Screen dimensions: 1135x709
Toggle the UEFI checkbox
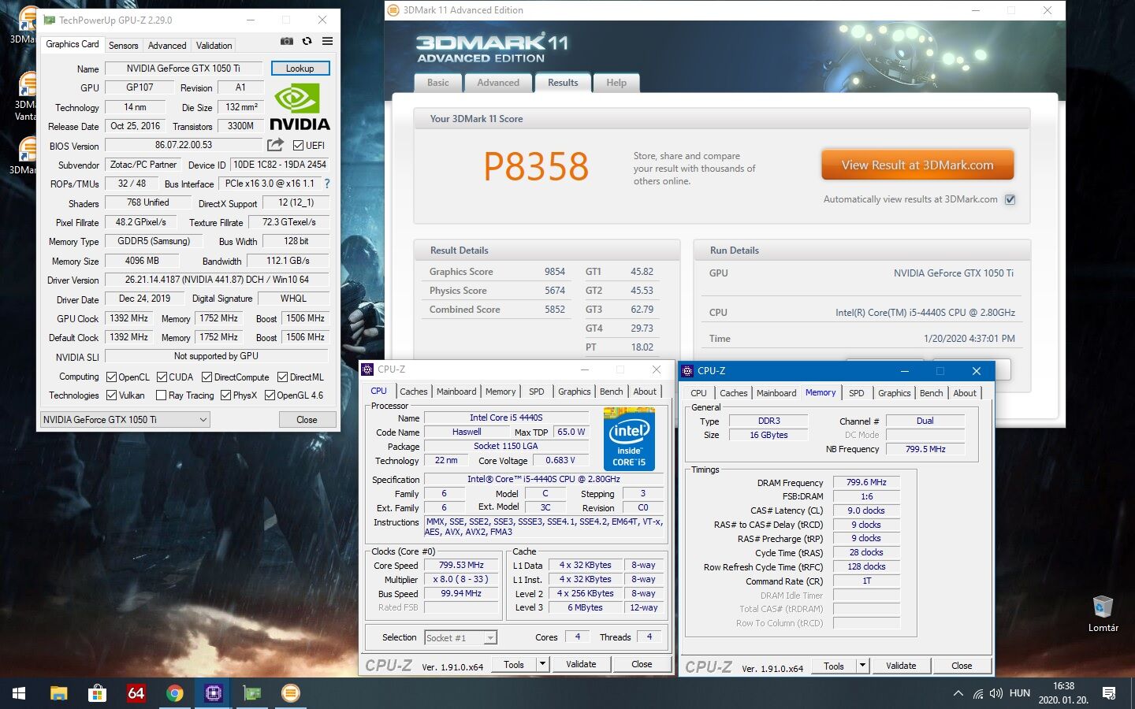click(x=298, y=145)
